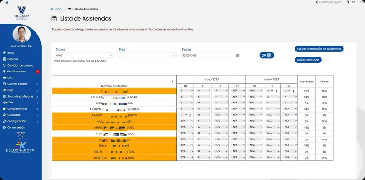Click the Notificaciones bell icon
Screen dimensions: 365x180
click(4, 72)
